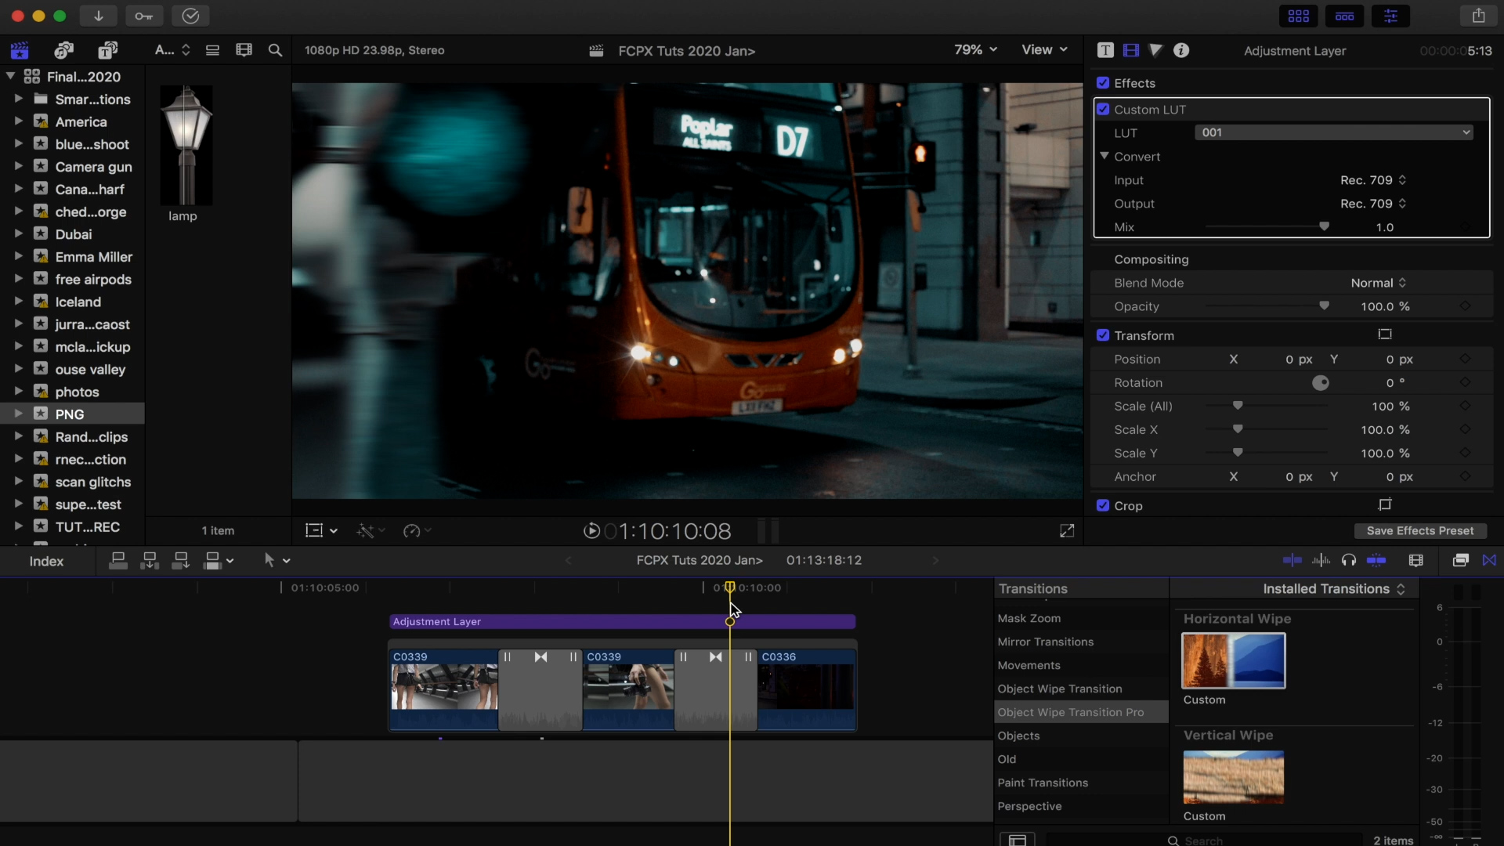Drag the Mix opacity slider
Viewport: 1504px width, 846px height.
click(x=1323, y=226)
